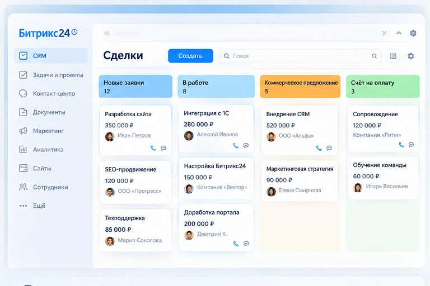Open Обучение команды deal card
This screenshot has width=430, height=286.
(383, 178)
